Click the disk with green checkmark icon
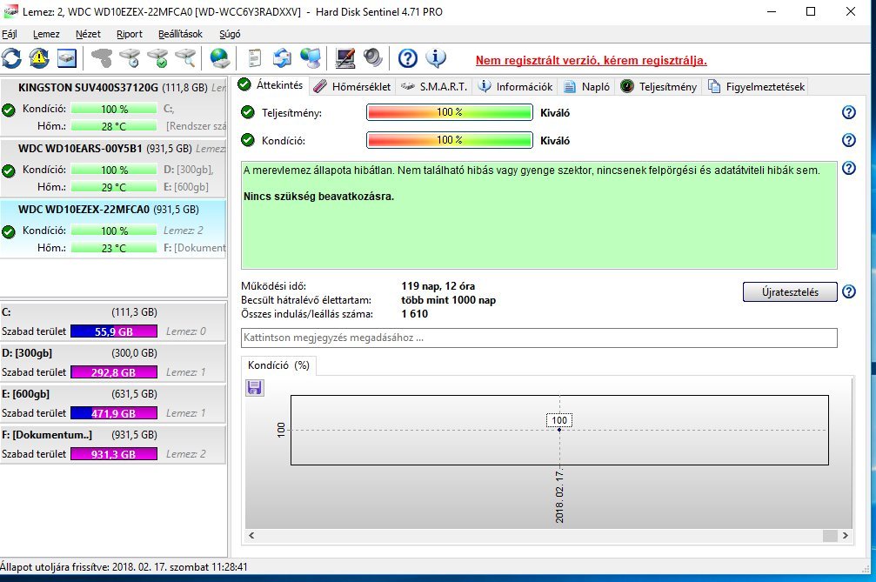This screenshot has width=876, height=582. tap(157, 58)
